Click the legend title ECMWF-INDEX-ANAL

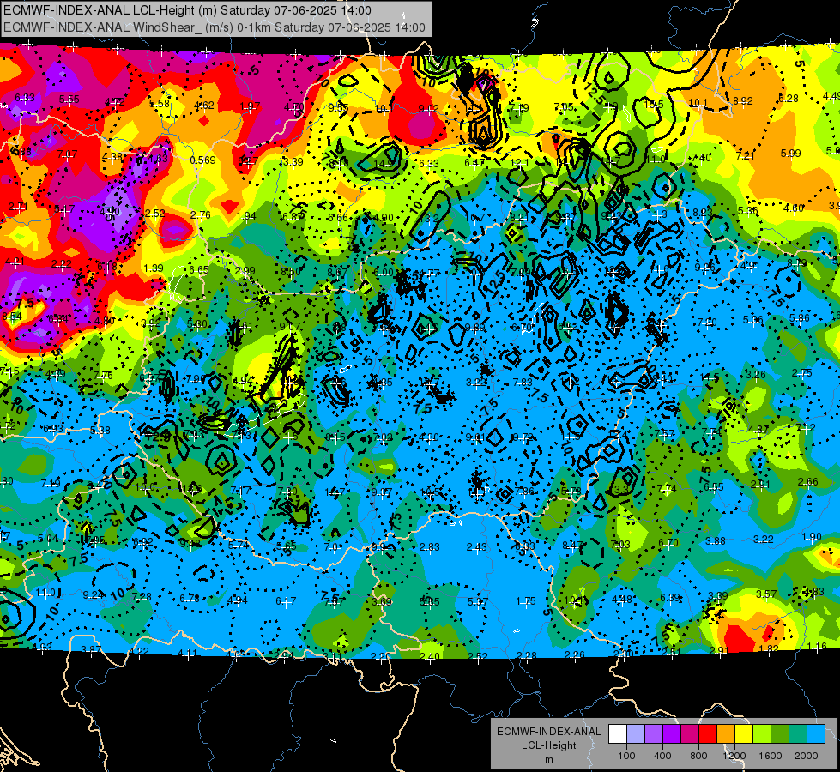pyautogui.click(x=548, y=732)
